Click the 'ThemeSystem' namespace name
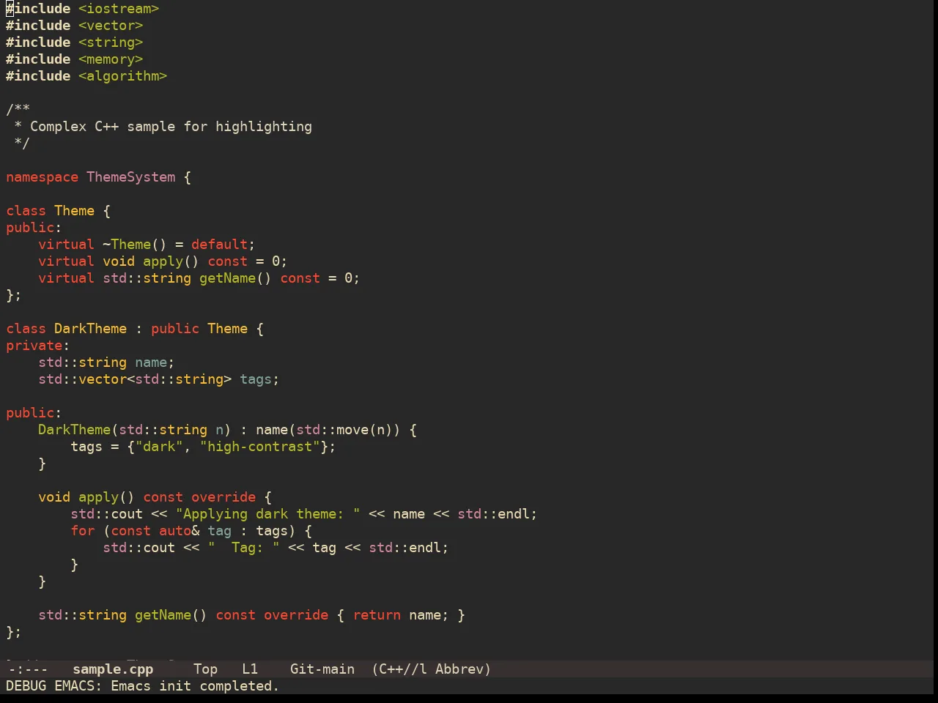 (x=131, y=177)
